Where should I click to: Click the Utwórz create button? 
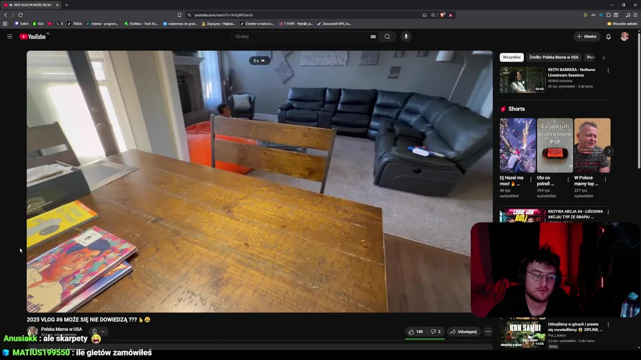point(586,36)
